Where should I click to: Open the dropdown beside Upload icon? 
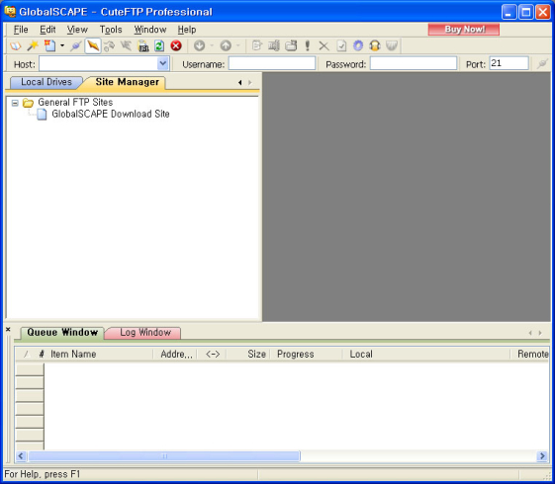238,45
